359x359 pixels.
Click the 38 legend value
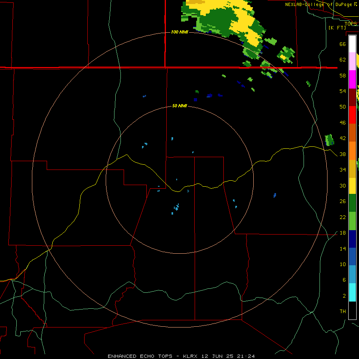pyautogui.click(x=343, y=154)
